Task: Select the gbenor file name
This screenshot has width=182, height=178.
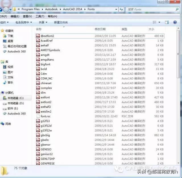Action: coord(45,144)
